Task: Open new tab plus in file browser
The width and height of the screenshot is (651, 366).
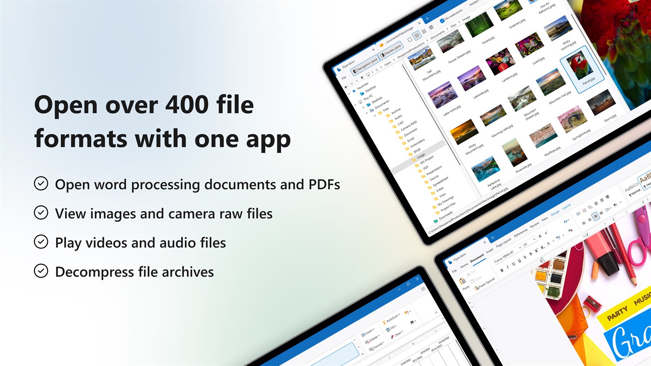Action: [x=427, y=19]
